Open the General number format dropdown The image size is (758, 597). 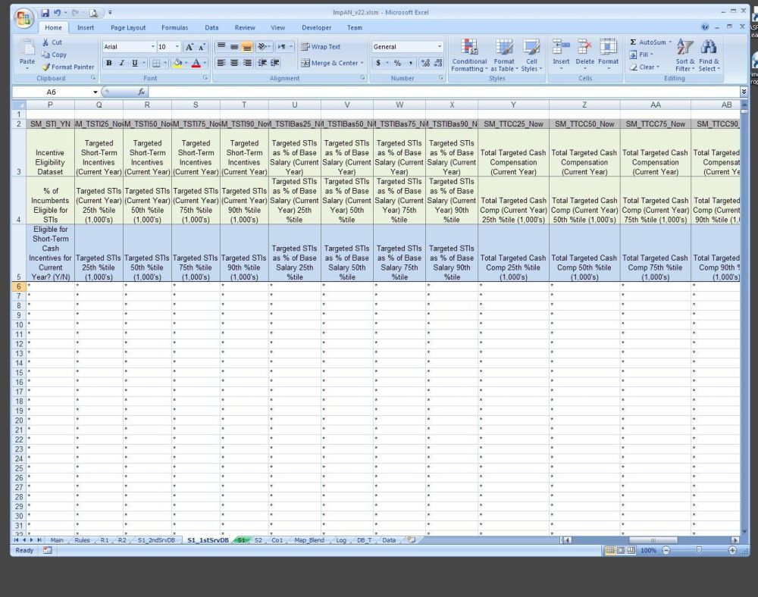click(x=440, y=47)
